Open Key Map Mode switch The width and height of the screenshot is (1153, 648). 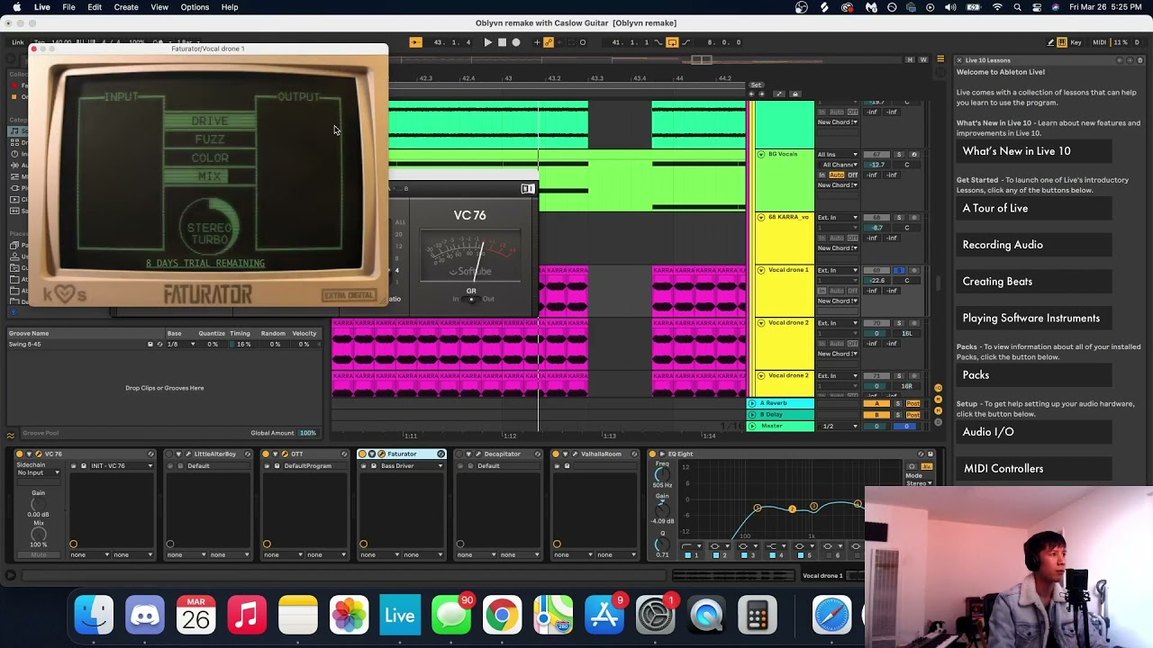click(x=1076, y=42)
